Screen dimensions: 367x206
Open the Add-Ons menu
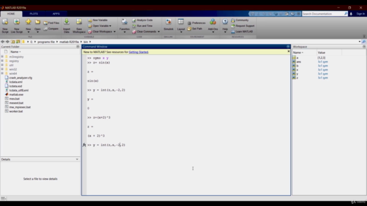tap(213, 25)
